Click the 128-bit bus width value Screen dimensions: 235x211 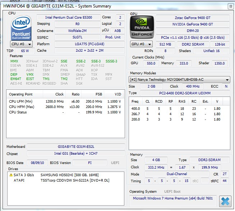pos(220,44)
